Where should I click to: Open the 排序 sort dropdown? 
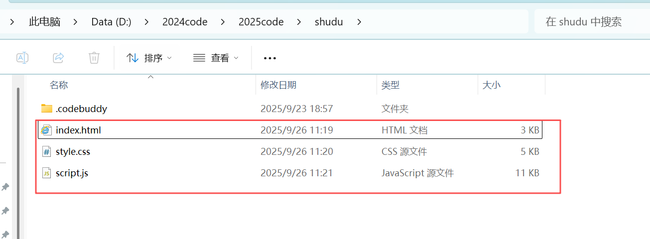[149, 58]
